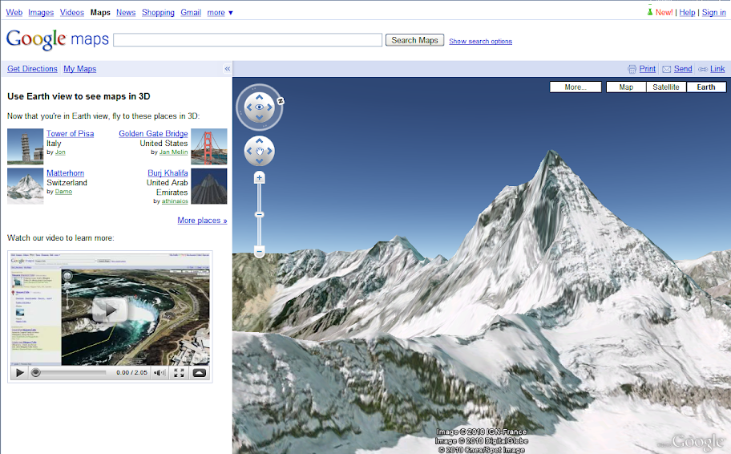The width and height of the screenshot is (731, 454).
Task: Click the eye icon in look joystick
Action: pyautogui.click(x=259, y=107)
